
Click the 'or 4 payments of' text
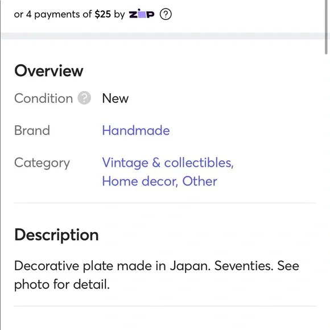pyautogui.click(x=53, y=14)
